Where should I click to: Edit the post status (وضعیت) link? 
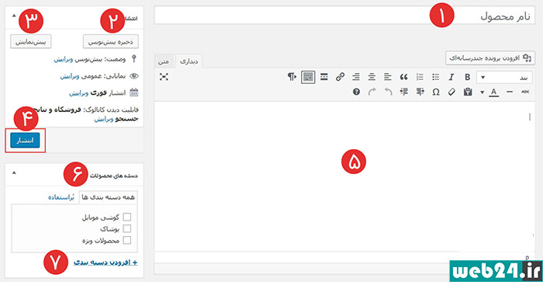[x=64, y=59]
